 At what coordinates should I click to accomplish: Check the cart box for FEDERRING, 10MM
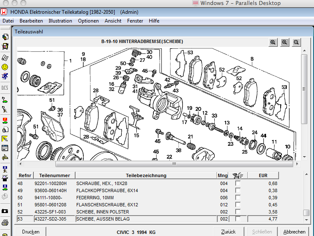(x=238, y=198)
